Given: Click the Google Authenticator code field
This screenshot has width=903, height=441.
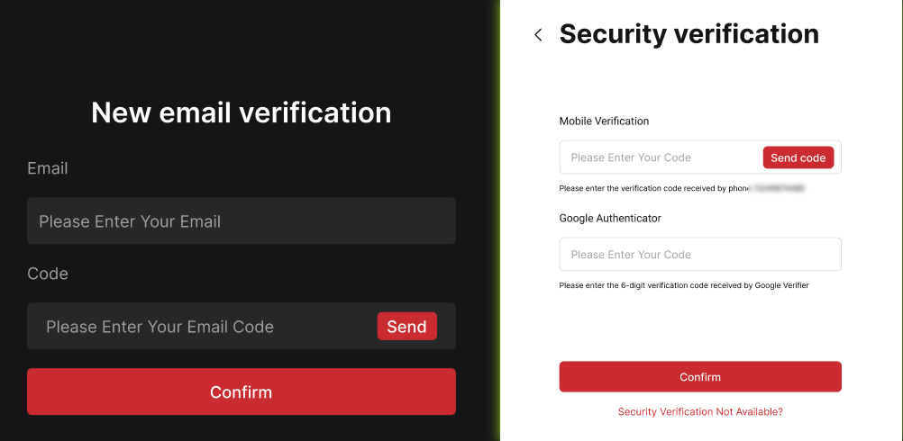Looking at the screenshot, I should (x=700, y=255).
